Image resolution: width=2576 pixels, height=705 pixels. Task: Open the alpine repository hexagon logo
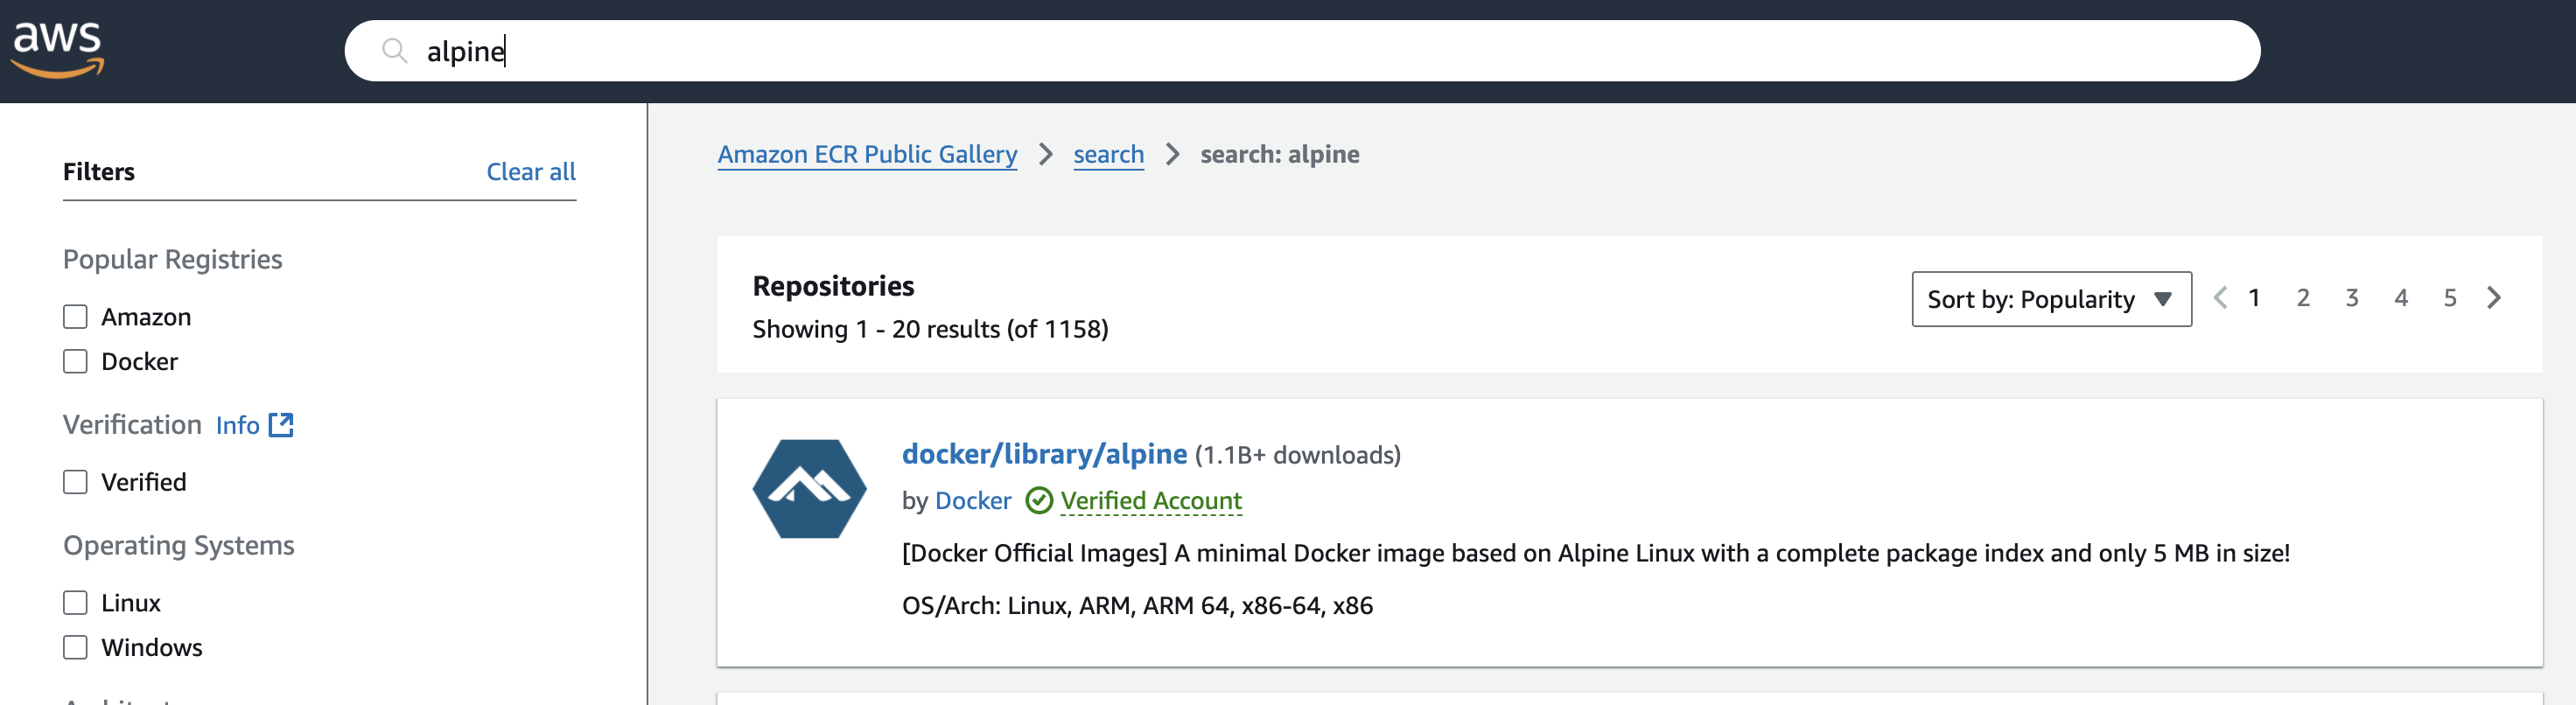809,489
